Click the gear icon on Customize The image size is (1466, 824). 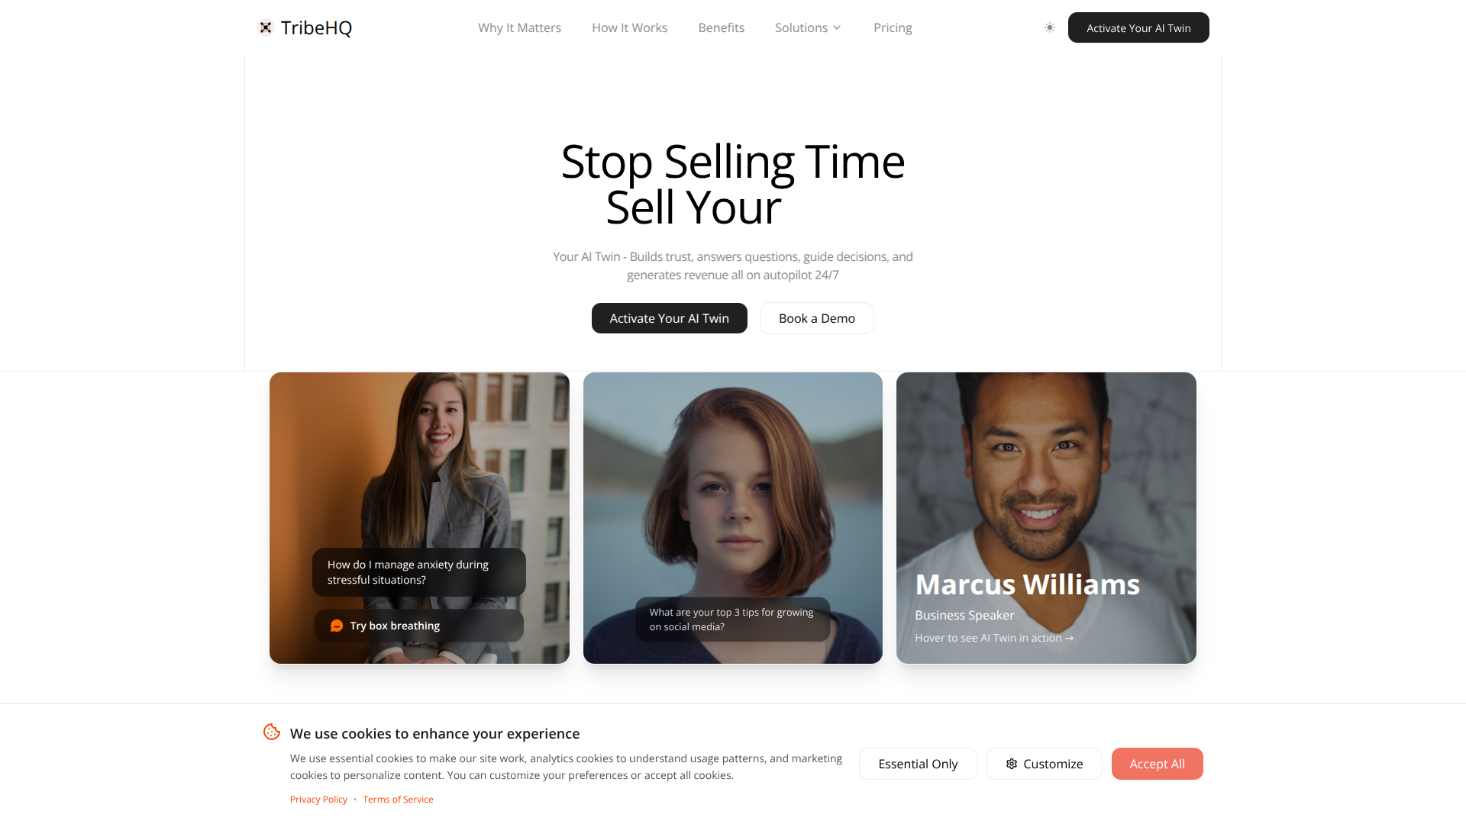click(x=1012, y=764)
